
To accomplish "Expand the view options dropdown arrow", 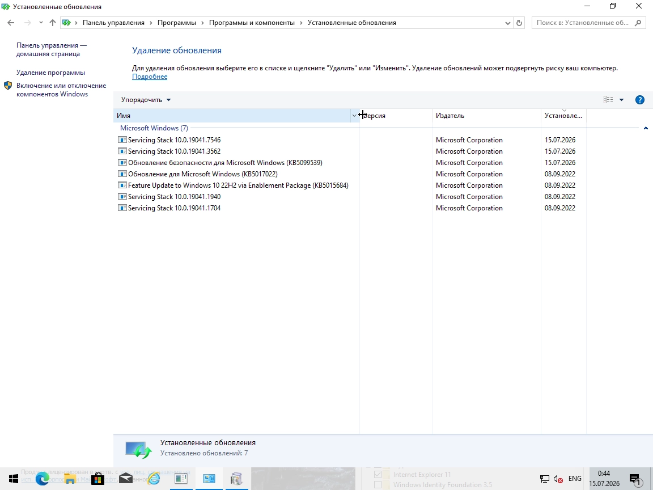I will point(621,100).
